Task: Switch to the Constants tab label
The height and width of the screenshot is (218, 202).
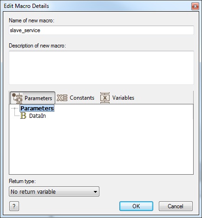Action: tap(82, 98)
